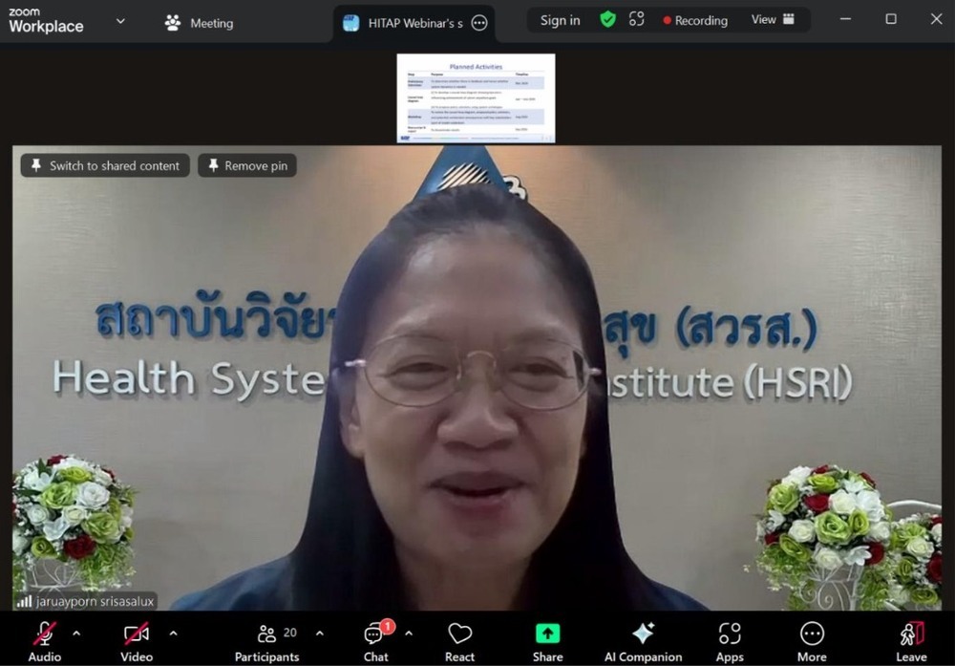Open the View layout menu

(x=773, y=20)
